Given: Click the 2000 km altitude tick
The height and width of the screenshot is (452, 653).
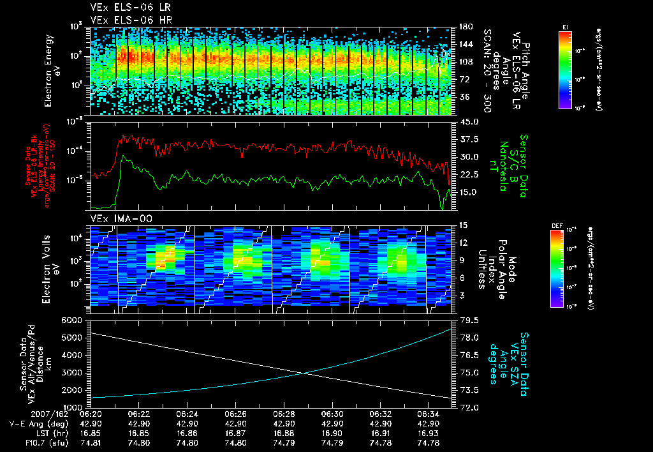Looking at the screenshot, I should [x=71, y=390].
